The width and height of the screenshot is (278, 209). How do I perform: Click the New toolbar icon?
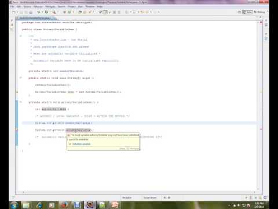click(13, 12)
